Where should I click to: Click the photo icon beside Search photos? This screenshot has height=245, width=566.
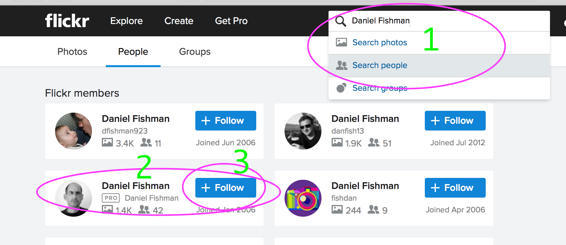click(x=341, y=42)
